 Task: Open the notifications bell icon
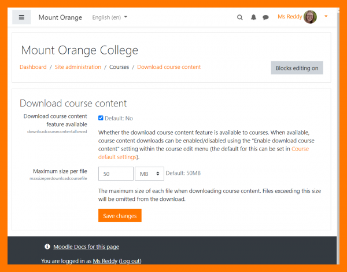pos(253,17)
